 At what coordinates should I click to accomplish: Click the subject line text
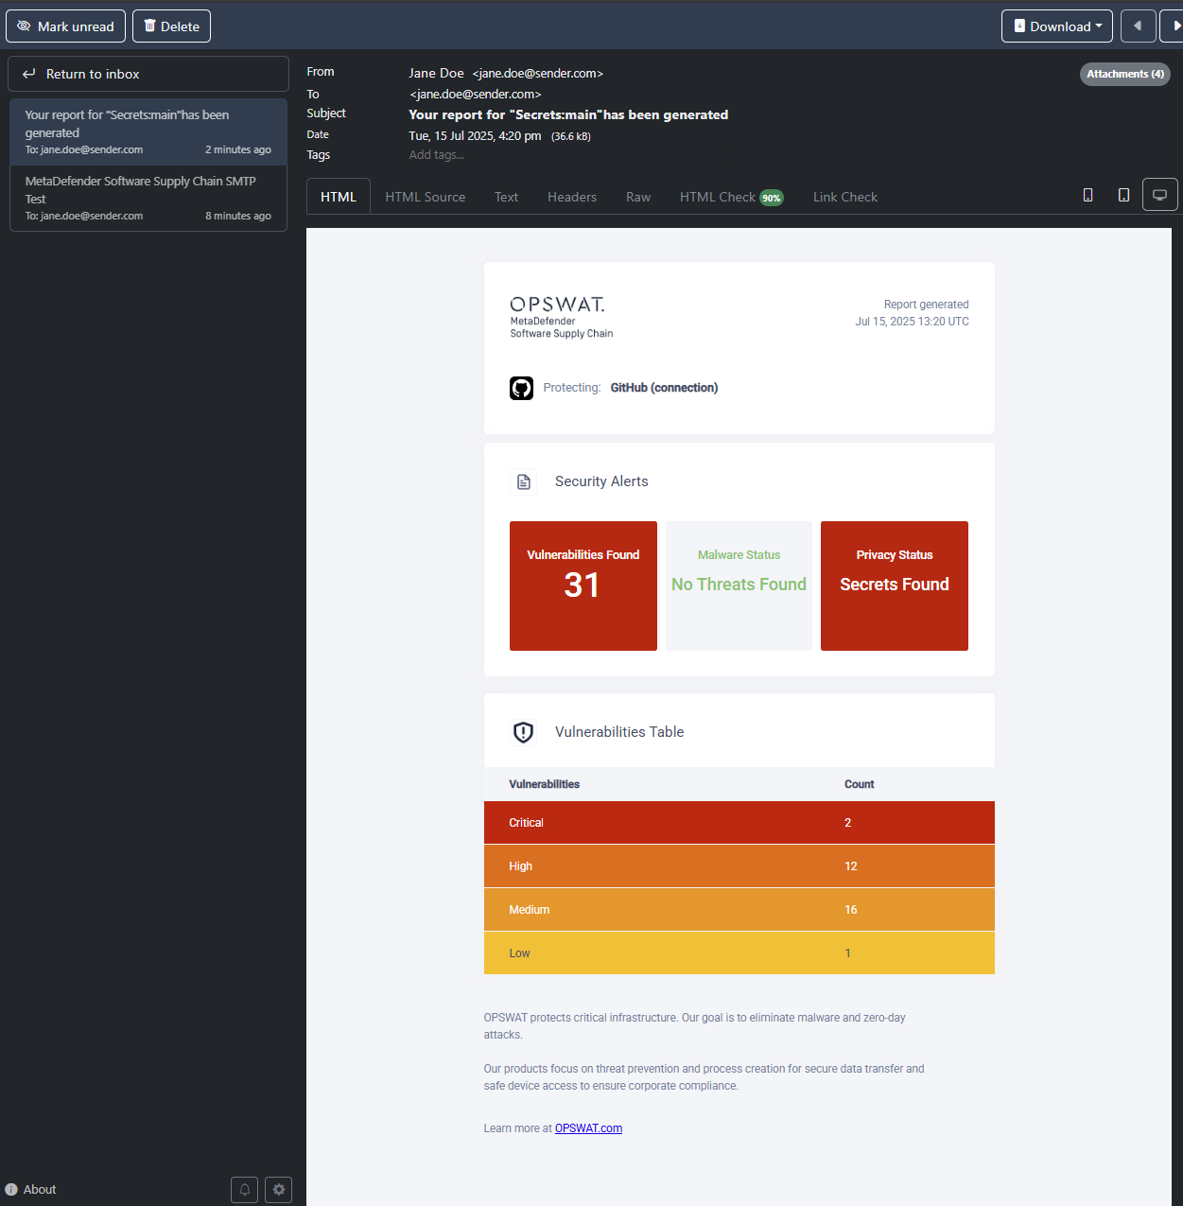click(x=568, y=114)
